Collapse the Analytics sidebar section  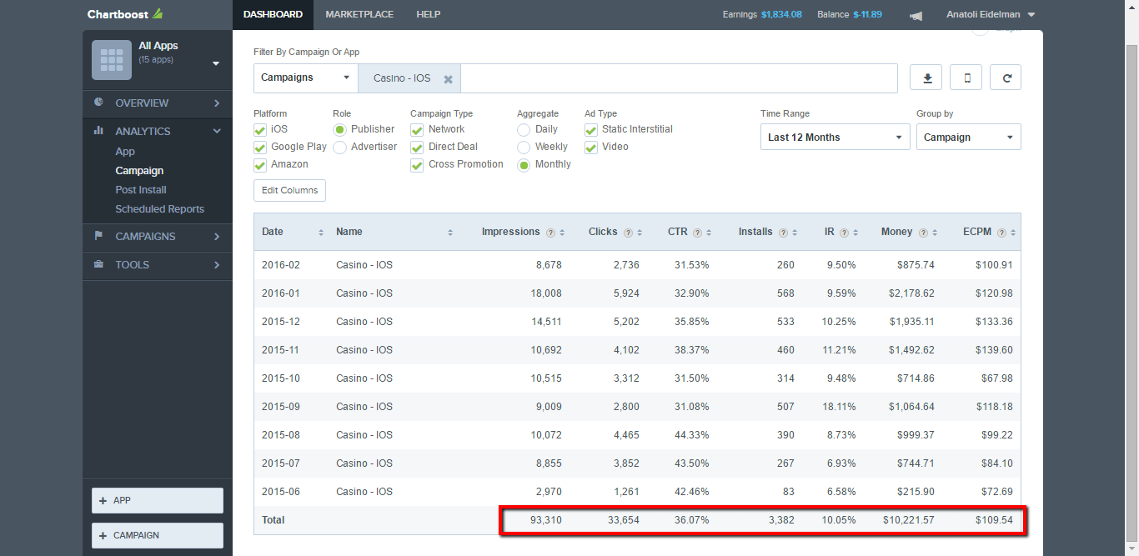coord(158,132)
